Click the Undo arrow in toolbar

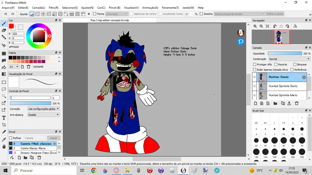(x=6, y=14)
